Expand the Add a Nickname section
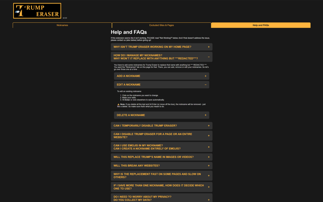 click(161, 76)
